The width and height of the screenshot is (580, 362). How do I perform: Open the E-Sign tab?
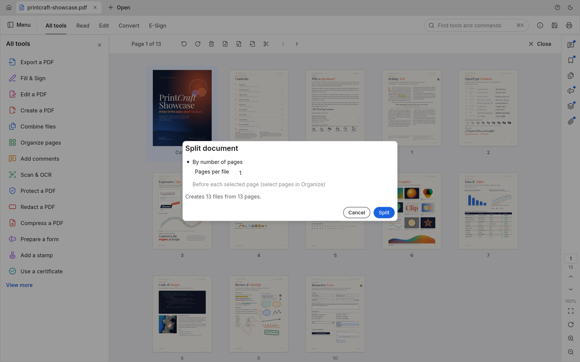tap(157, 26)
